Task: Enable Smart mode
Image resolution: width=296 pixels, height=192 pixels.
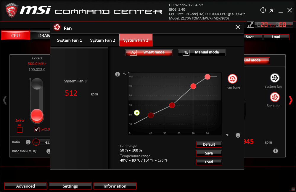Action: click(149, 53)
